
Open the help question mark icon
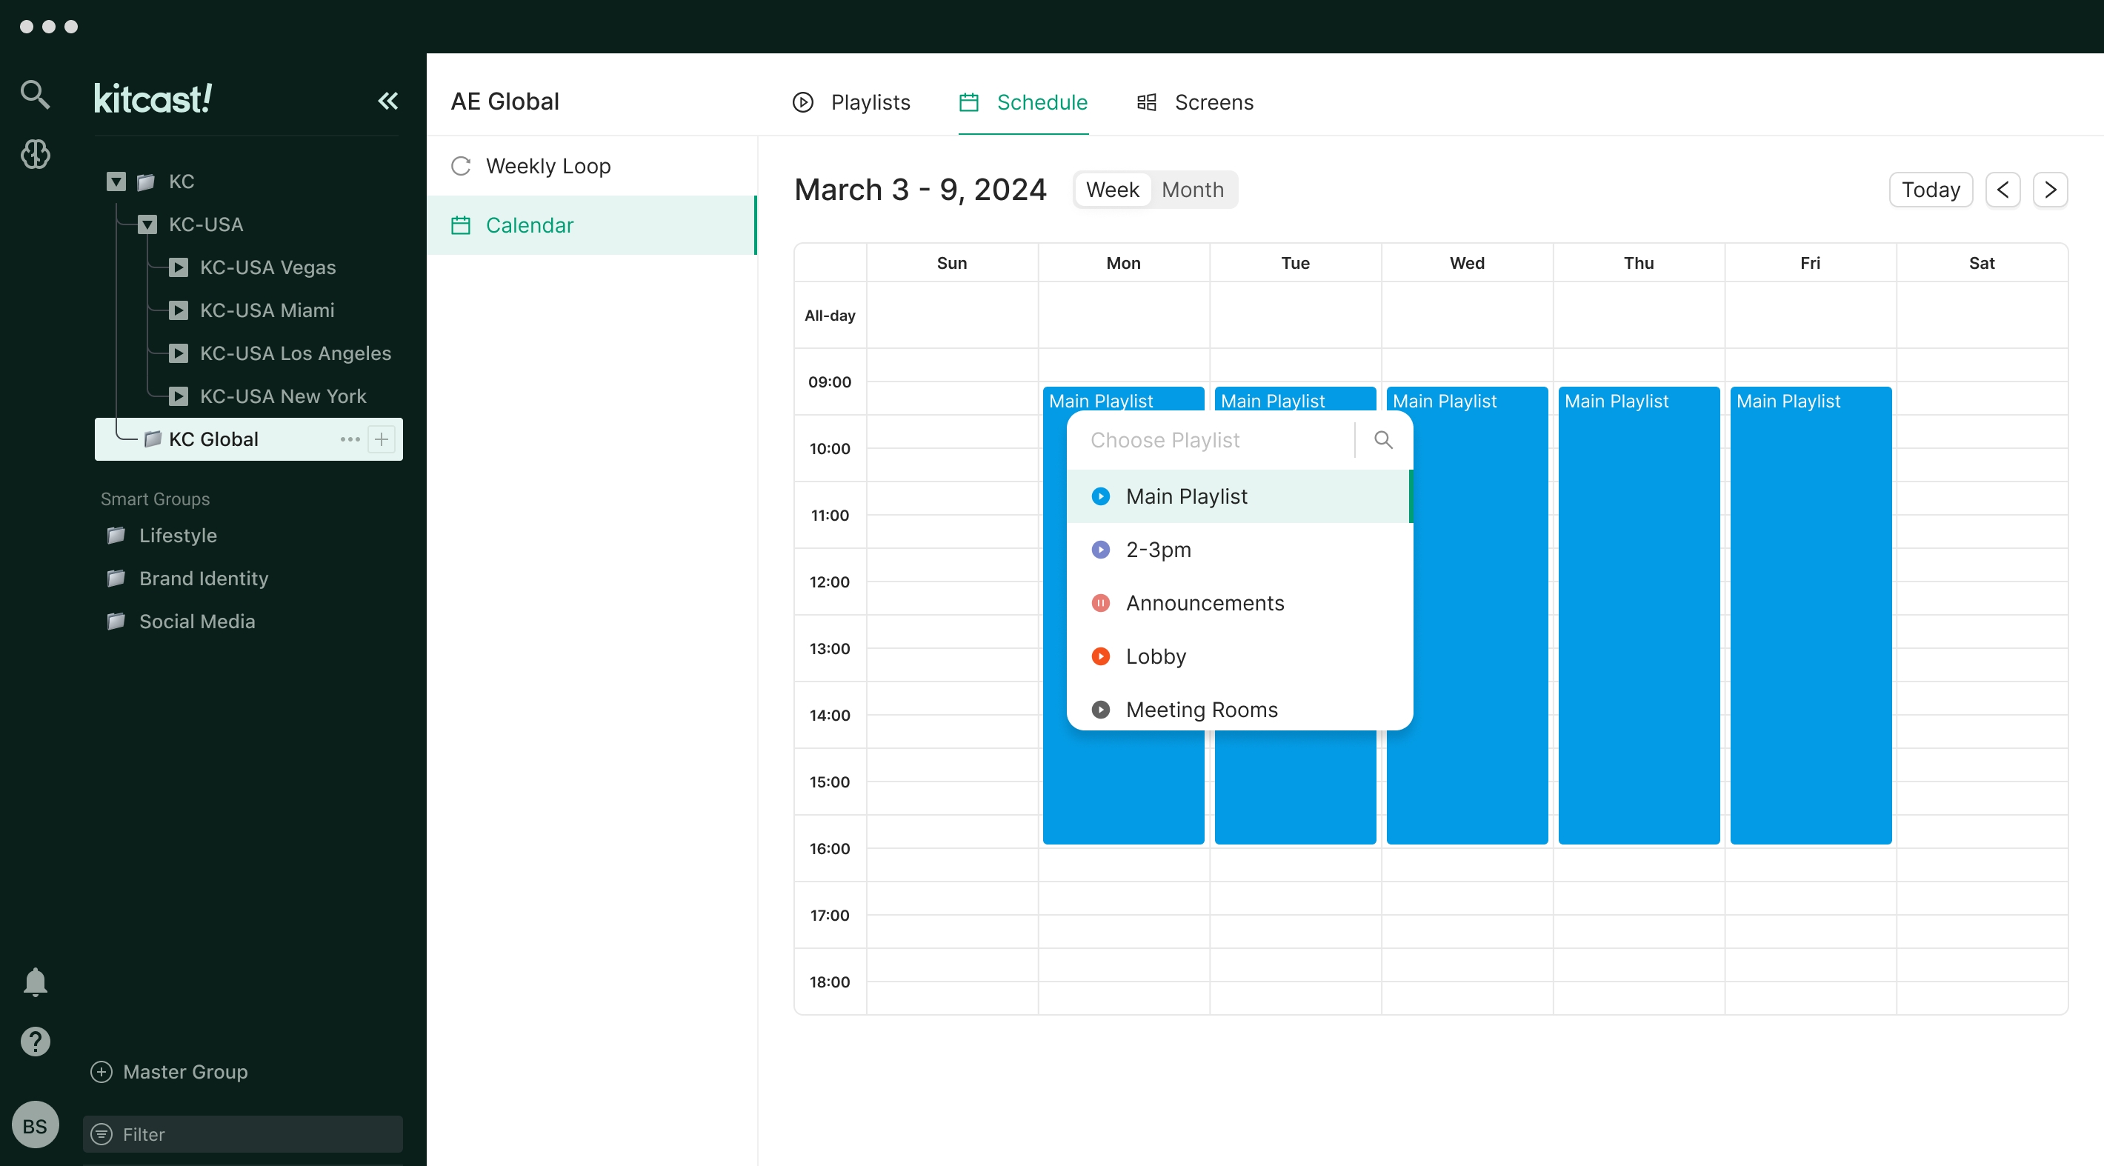pyautogui.click(x=35, y=1041)
